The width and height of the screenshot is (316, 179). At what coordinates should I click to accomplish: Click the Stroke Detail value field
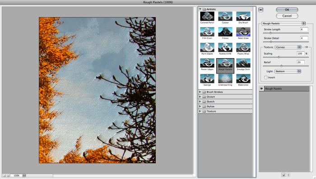pos(304,38)
